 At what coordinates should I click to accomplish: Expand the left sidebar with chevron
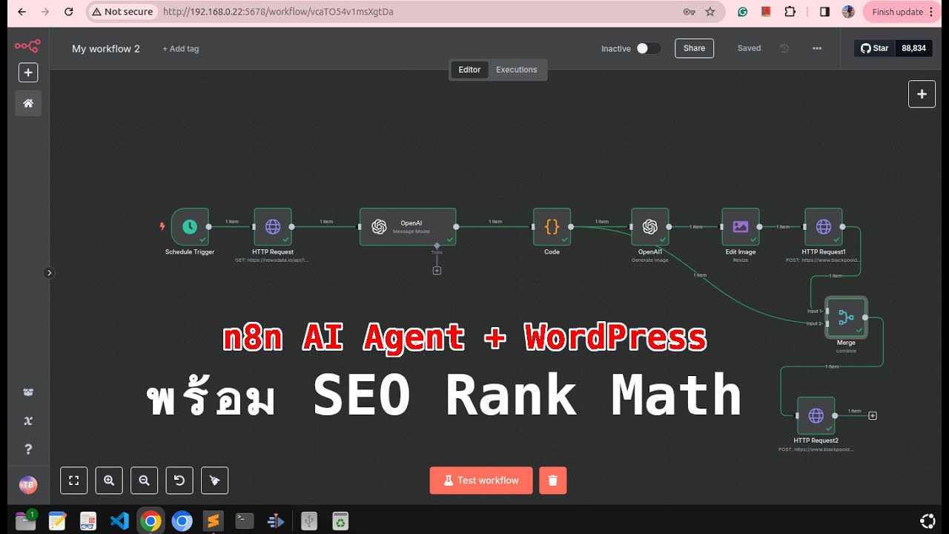pos(50,273)
